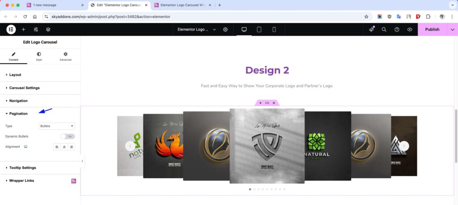Open page settings gear icon
Image resolution: width=458 pixels, height=205 pixels.
(x=225, y=30)
